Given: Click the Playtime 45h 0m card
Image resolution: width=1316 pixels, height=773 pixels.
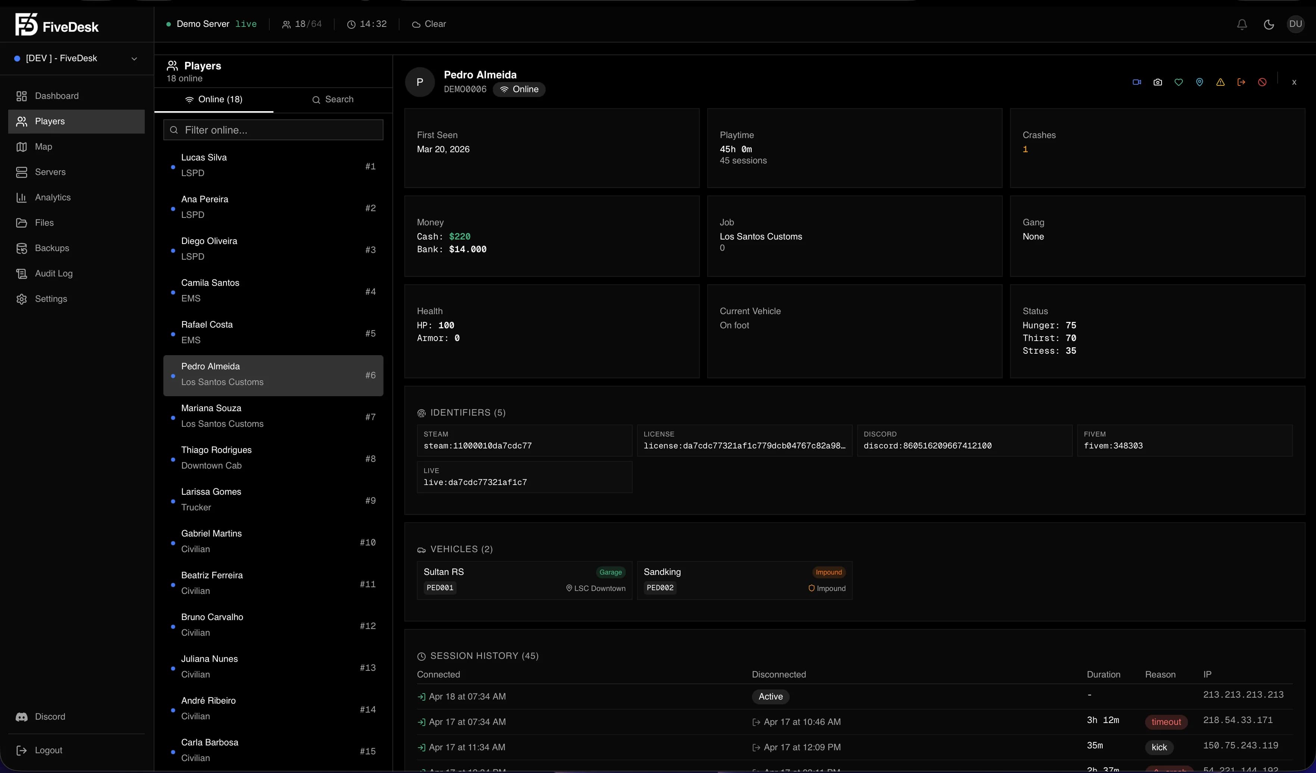Looking at the screenshot, I should [854, 148].
